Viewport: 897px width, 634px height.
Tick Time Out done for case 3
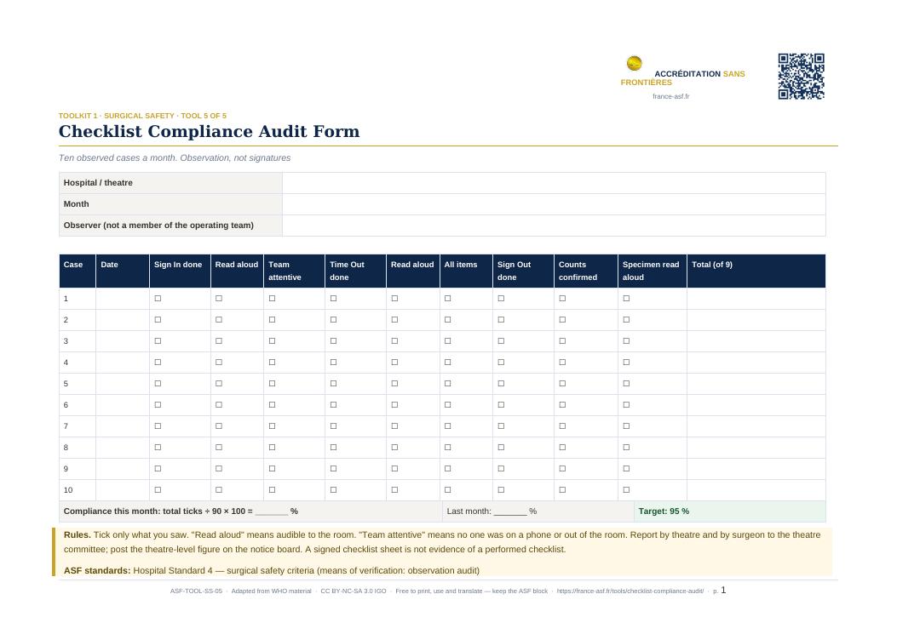(334, 340)
